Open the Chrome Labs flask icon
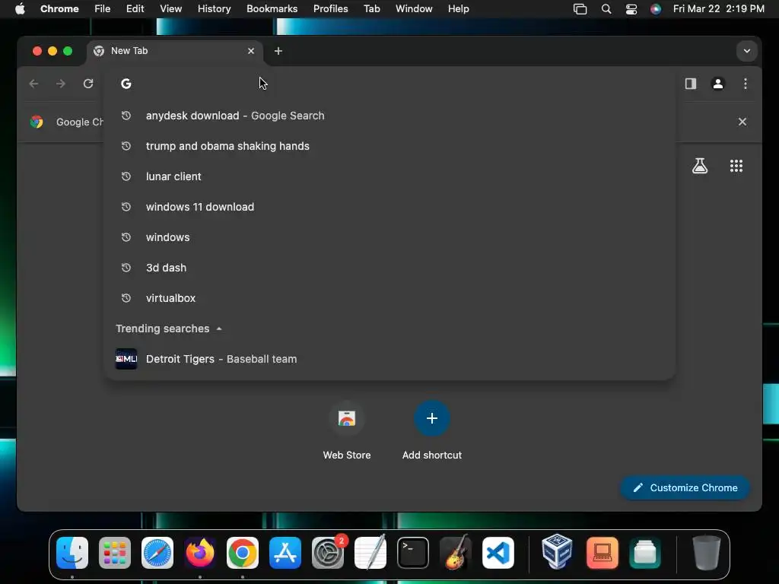779x584 pixels. (700, 166)
